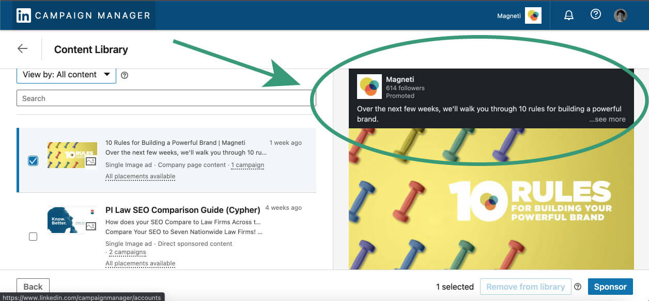Click the ad preview body text
The width and height of the screenshot is (649, 301).
[489, 114]
